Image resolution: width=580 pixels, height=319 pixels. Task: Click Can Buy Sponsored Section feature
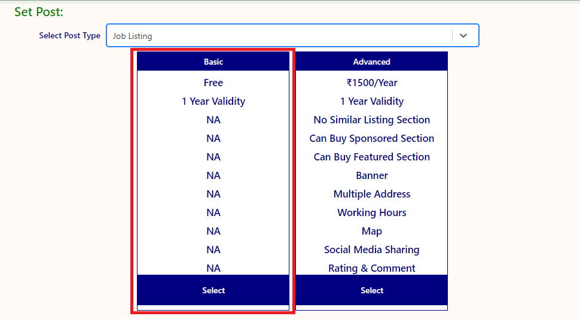371,138
